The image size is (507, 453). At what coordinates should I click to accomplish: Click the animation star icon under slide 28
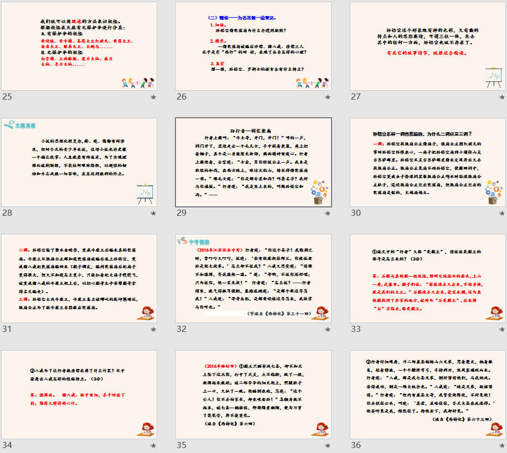[153, 214]
